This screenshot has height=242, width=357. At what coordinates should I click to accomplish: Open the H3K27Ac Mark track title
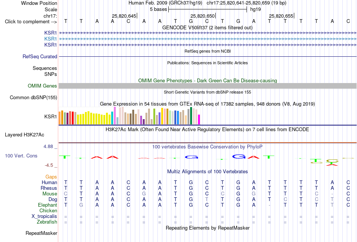207,130
